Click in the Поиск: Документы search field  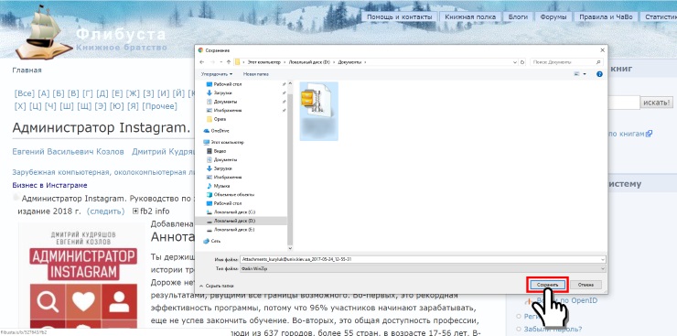(x=562, y=62)
